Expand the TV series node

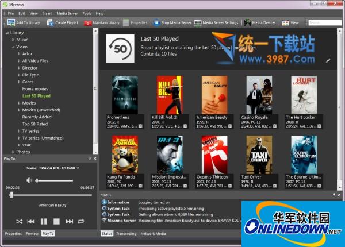click(19, 131)
